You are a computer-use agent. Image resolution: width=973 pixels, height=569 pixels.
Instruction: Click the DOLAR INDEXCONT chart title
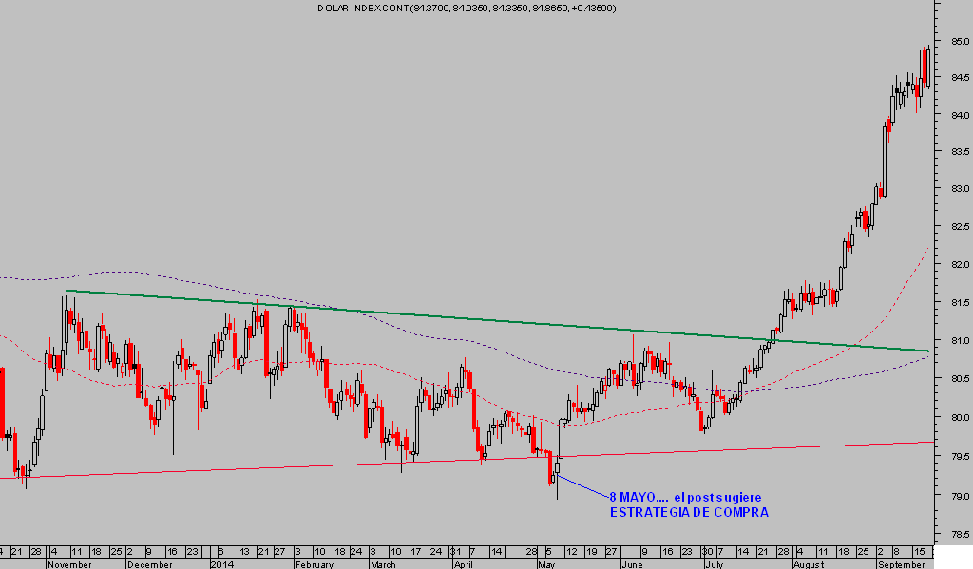(x=466, y=9)
